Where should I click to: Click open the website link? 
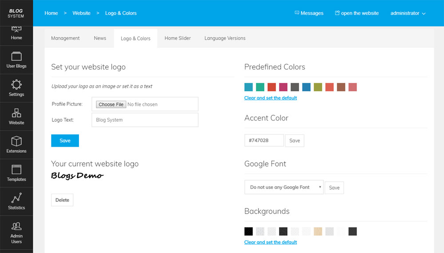pyautogui.click(x=357, y=13)
